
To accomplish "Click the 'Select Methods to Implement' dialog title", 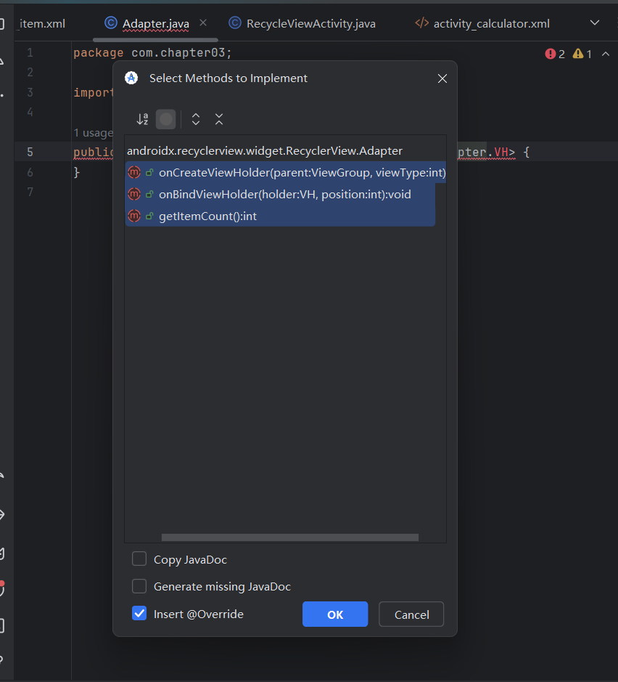I will [228, 78].
